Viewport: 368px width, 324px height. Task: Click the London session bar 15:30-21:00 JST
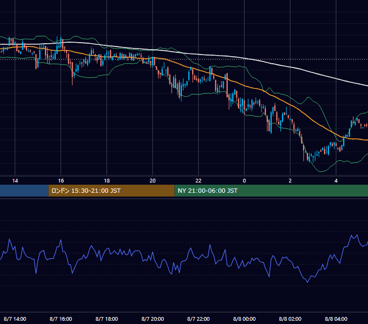coord(111,191)
